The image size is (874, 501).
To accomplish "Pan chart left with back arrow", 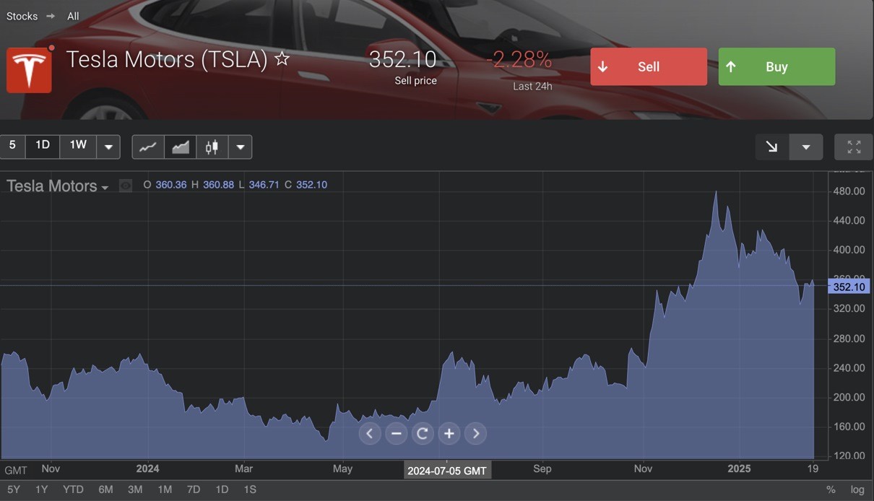I will pos(370,433).
